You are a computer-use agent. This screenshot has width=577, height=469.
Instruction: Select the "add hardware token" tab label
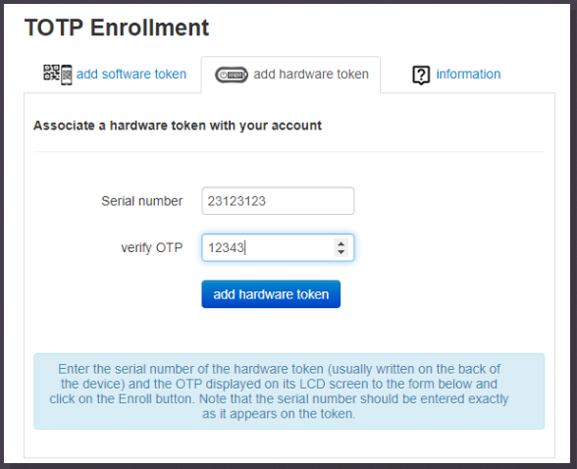pyautogui.click(x=311, y=74)
